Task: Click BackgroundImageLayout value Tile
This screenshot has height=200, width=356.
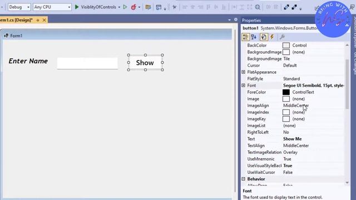Action: click(286, 59)
